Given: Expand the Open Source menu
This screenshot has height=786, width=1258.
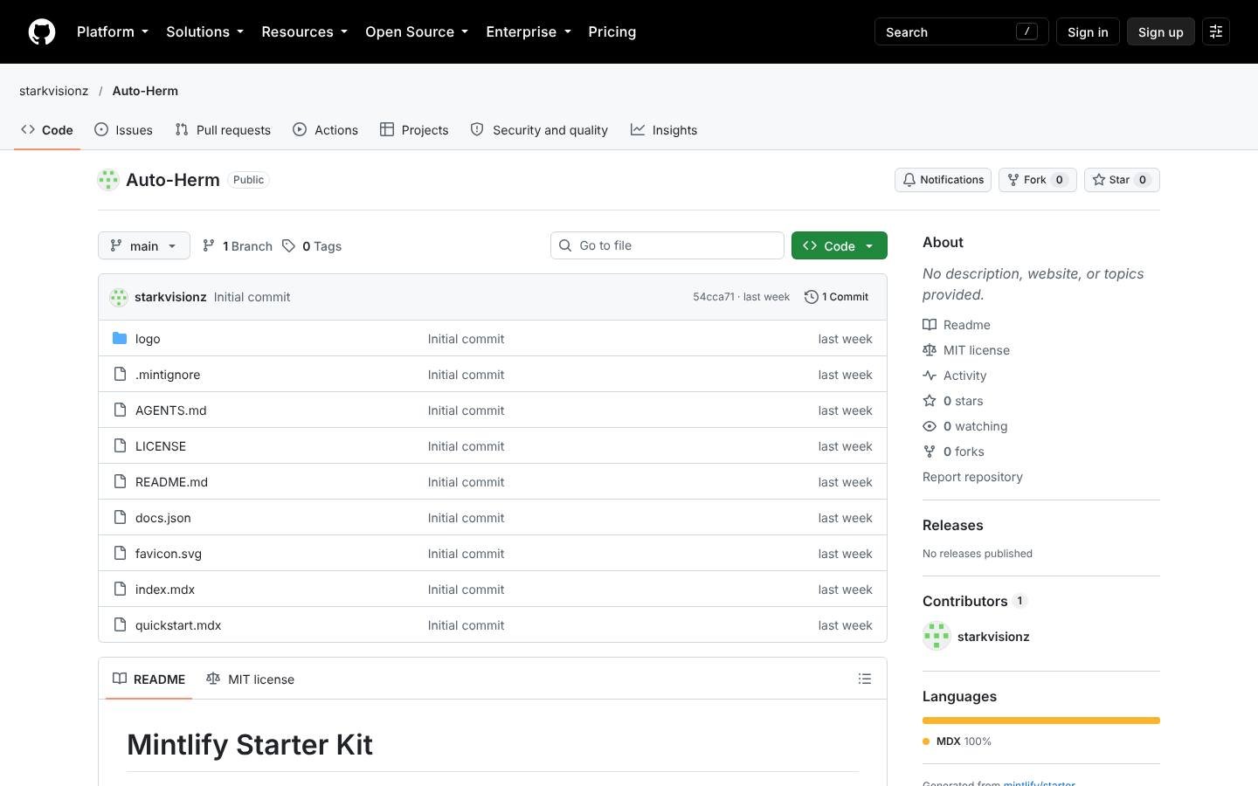Looking at the screenshot, I should (417, 31).
